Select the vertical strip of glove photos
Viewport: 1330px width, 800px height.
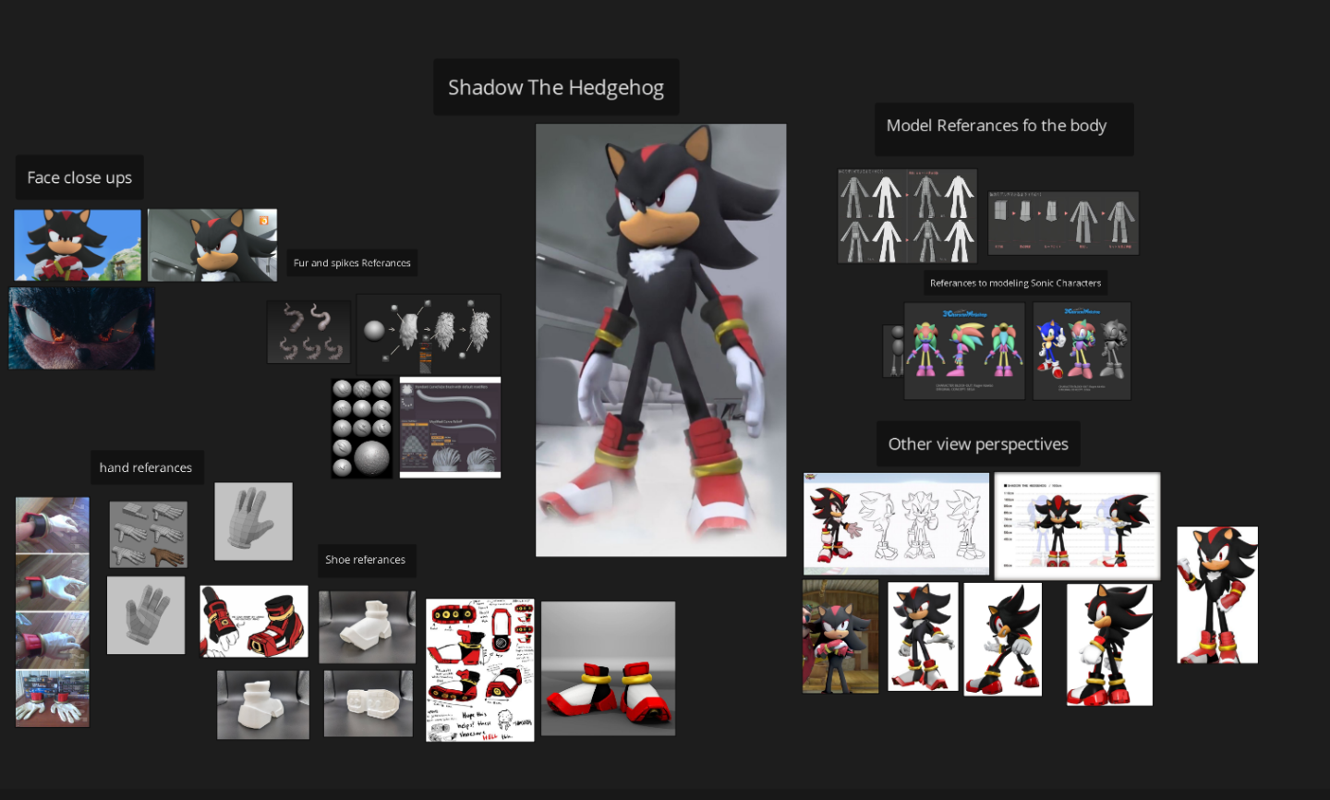[x=53, y=612]
